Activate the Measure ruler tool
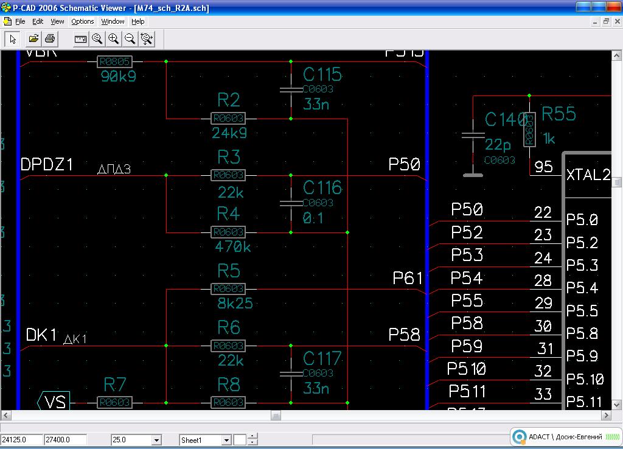Screen dimensions: 623x449 click(x=80, y=39)
